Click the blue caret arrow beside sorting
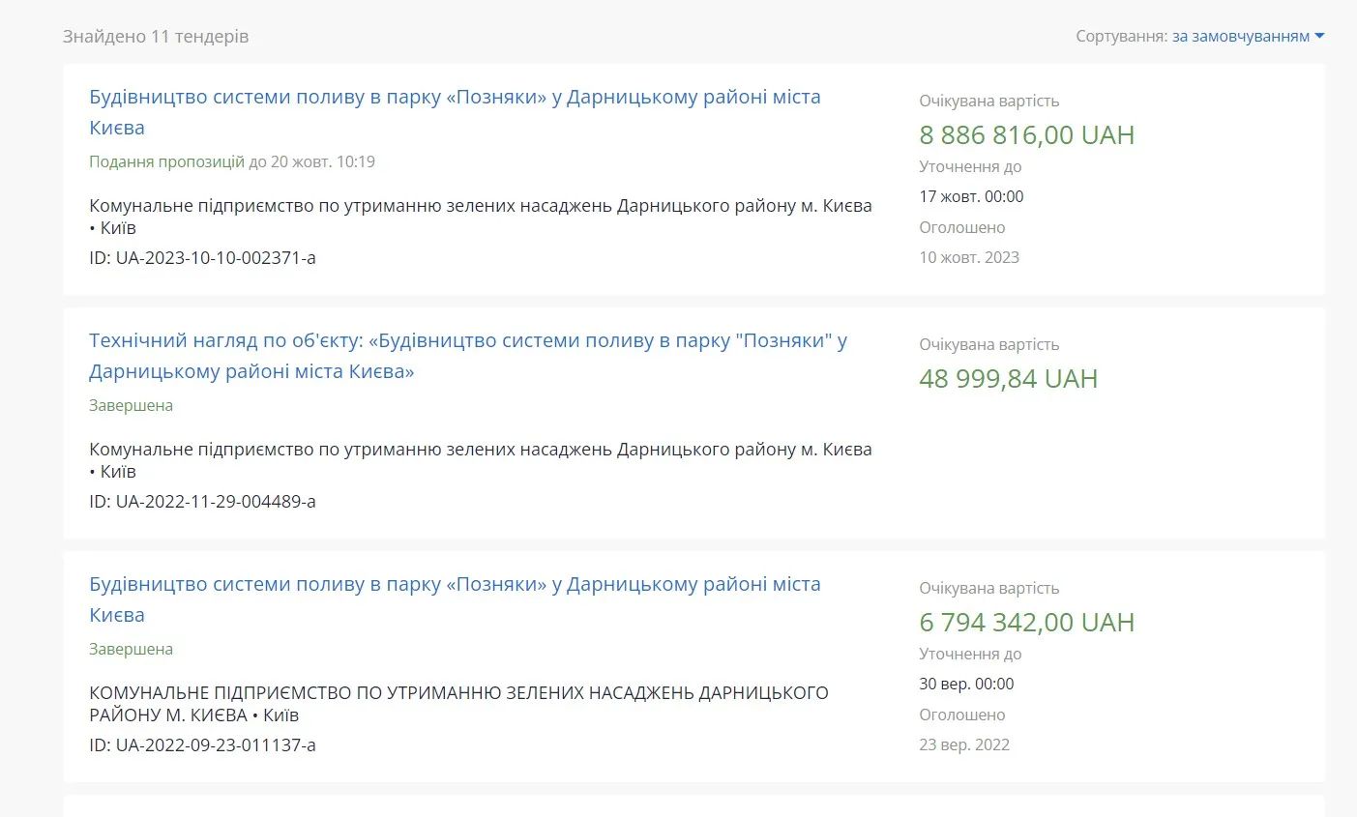1357x817 pixels. (1319, 37)
